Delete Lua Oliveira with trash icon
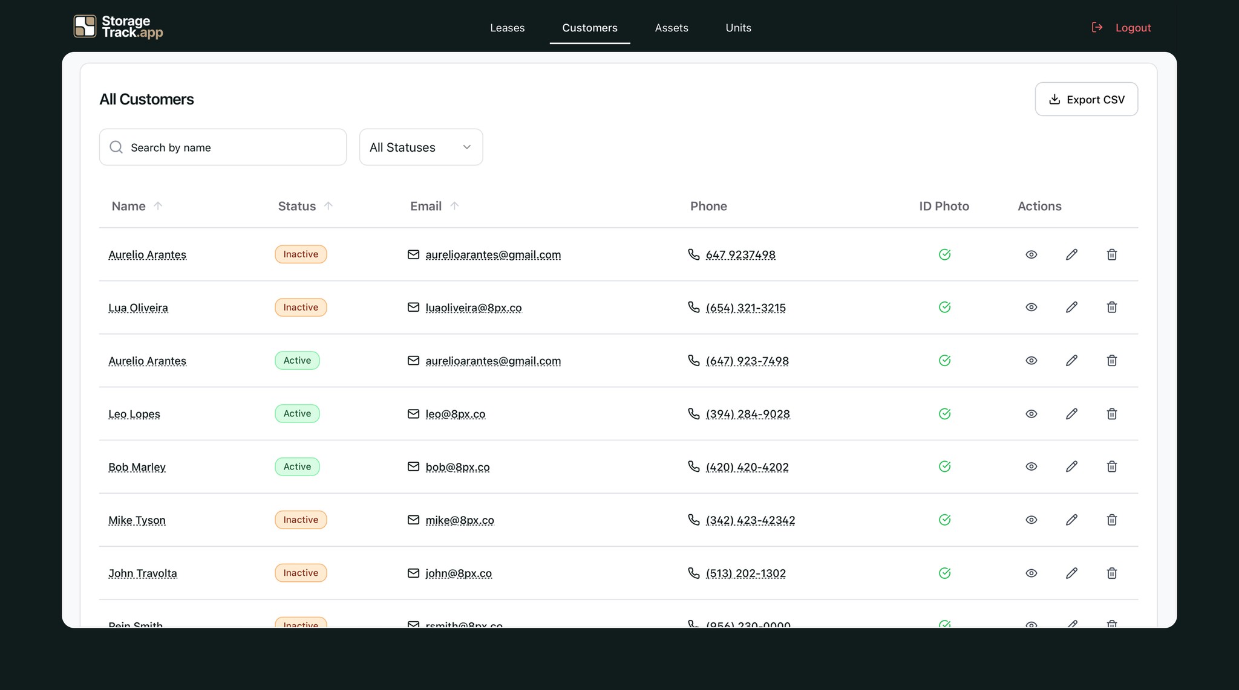The height and width of the screenshot is (690, 1239). click(1112, 308)
